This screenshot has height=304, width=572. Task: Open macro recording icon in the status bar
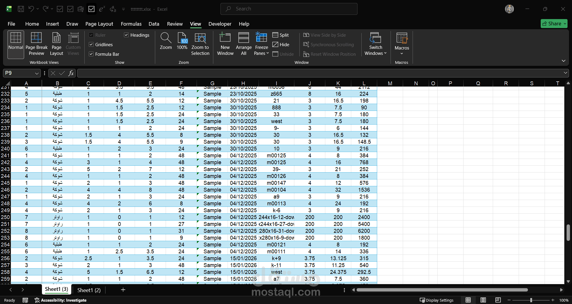click(25, 300)
